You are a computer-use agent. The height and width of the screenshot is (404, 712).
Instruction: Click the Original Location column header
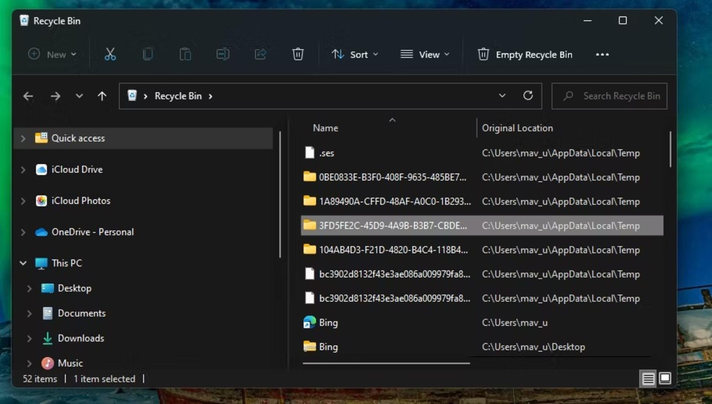coord(517,128)
